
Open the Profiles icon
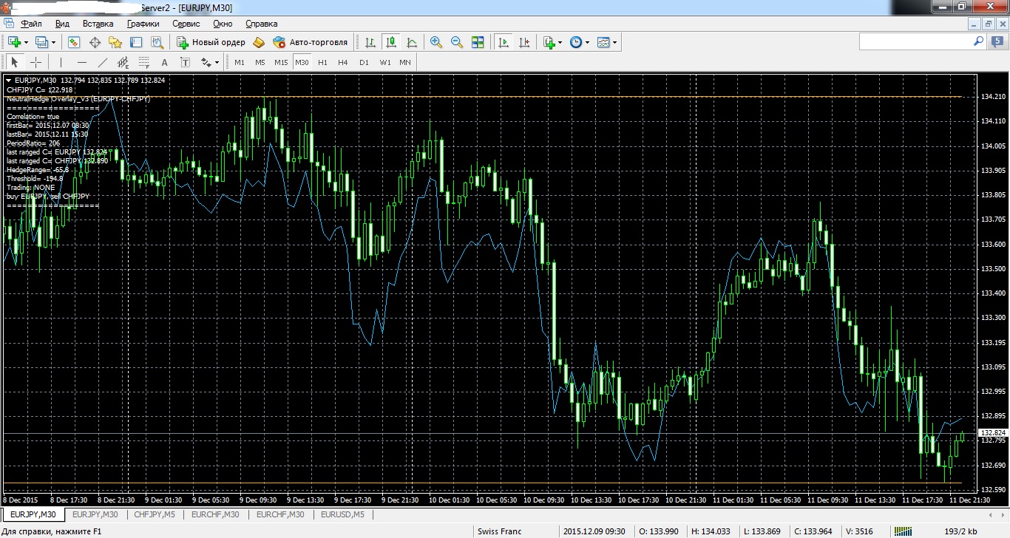click(x=41, y=42)
